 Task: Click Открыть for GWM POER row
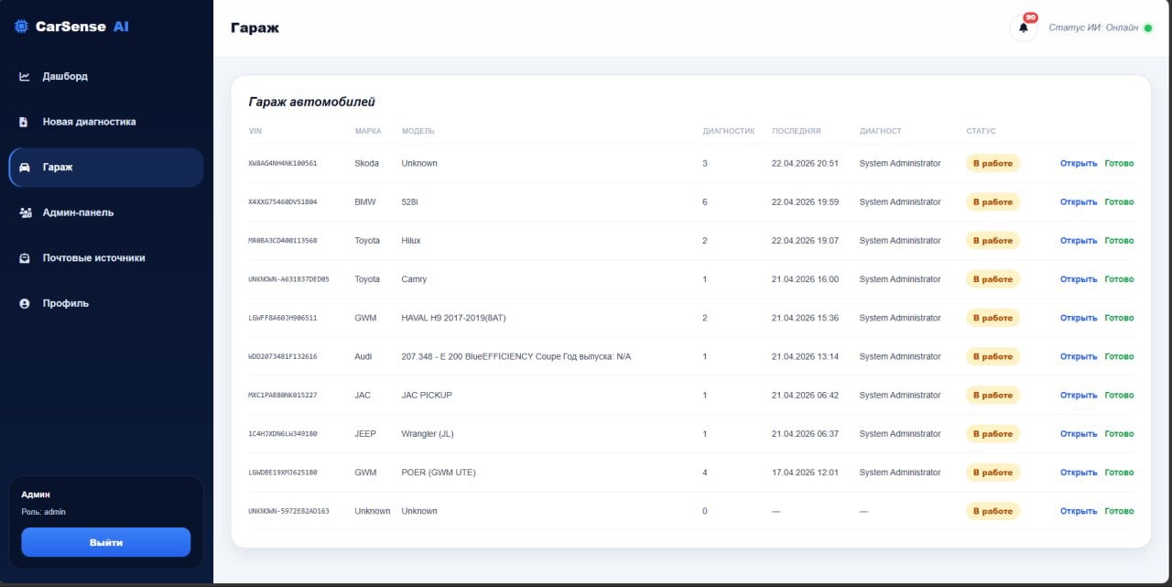1078,473
